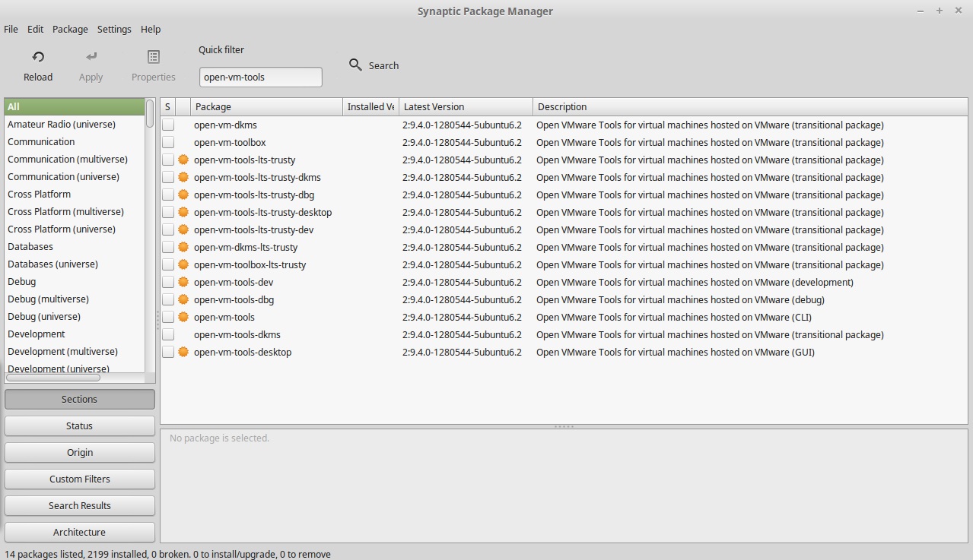Open the Settings menu

click(114, 29)
